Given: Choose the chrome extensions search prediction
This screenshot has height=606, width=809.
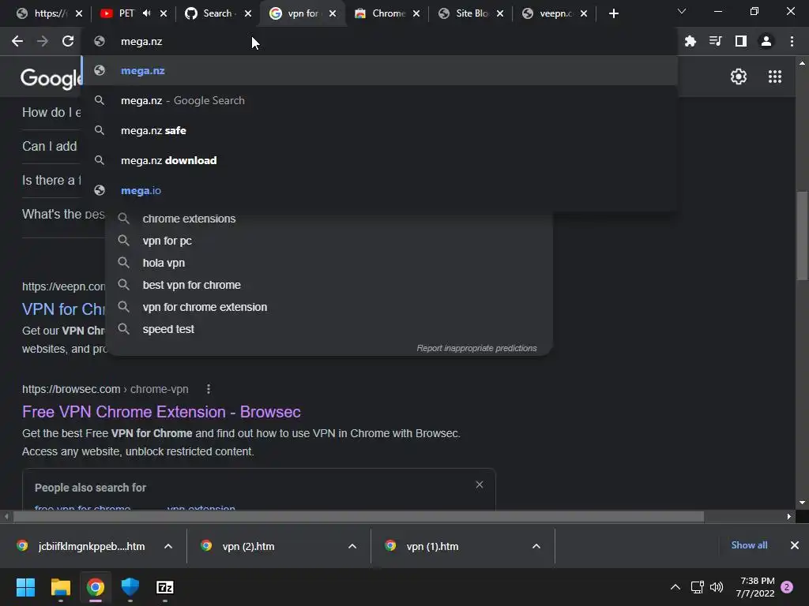Looking at the screenshot, I should [329, 219].
